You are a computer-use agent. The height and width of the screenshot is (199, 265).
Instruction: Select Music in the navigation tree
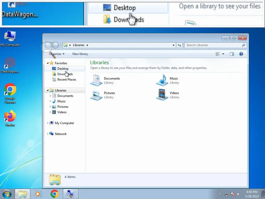(x=65, y=101)
